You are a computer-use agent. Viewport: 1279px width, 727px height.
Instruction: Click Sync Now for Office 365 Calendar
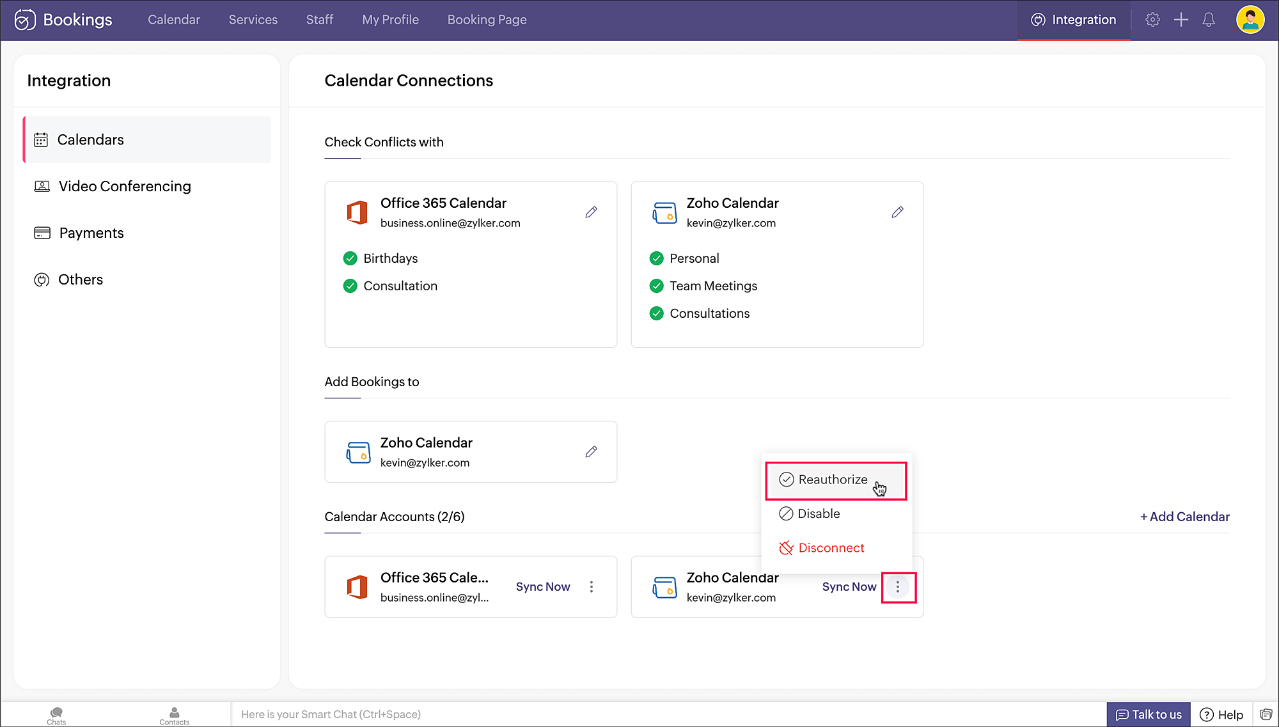[x=543, y=587]
